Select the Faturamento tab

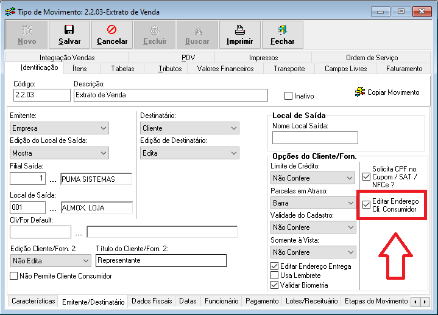(x=403, y=69)
